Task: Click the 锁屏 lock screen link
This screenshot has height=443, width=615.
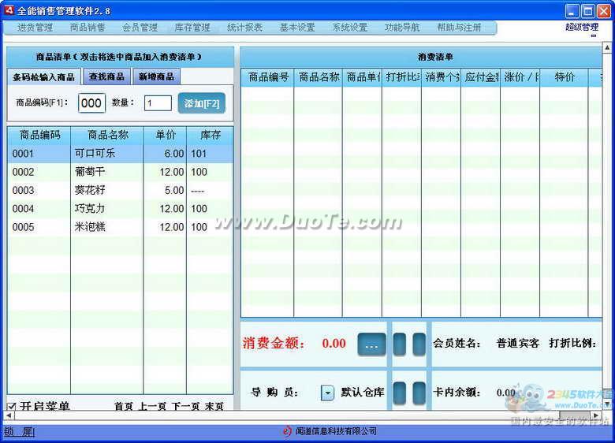Action: coord(19,431)
